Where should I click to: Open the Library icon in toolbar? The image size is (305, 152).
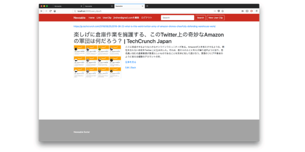[243, 11]
